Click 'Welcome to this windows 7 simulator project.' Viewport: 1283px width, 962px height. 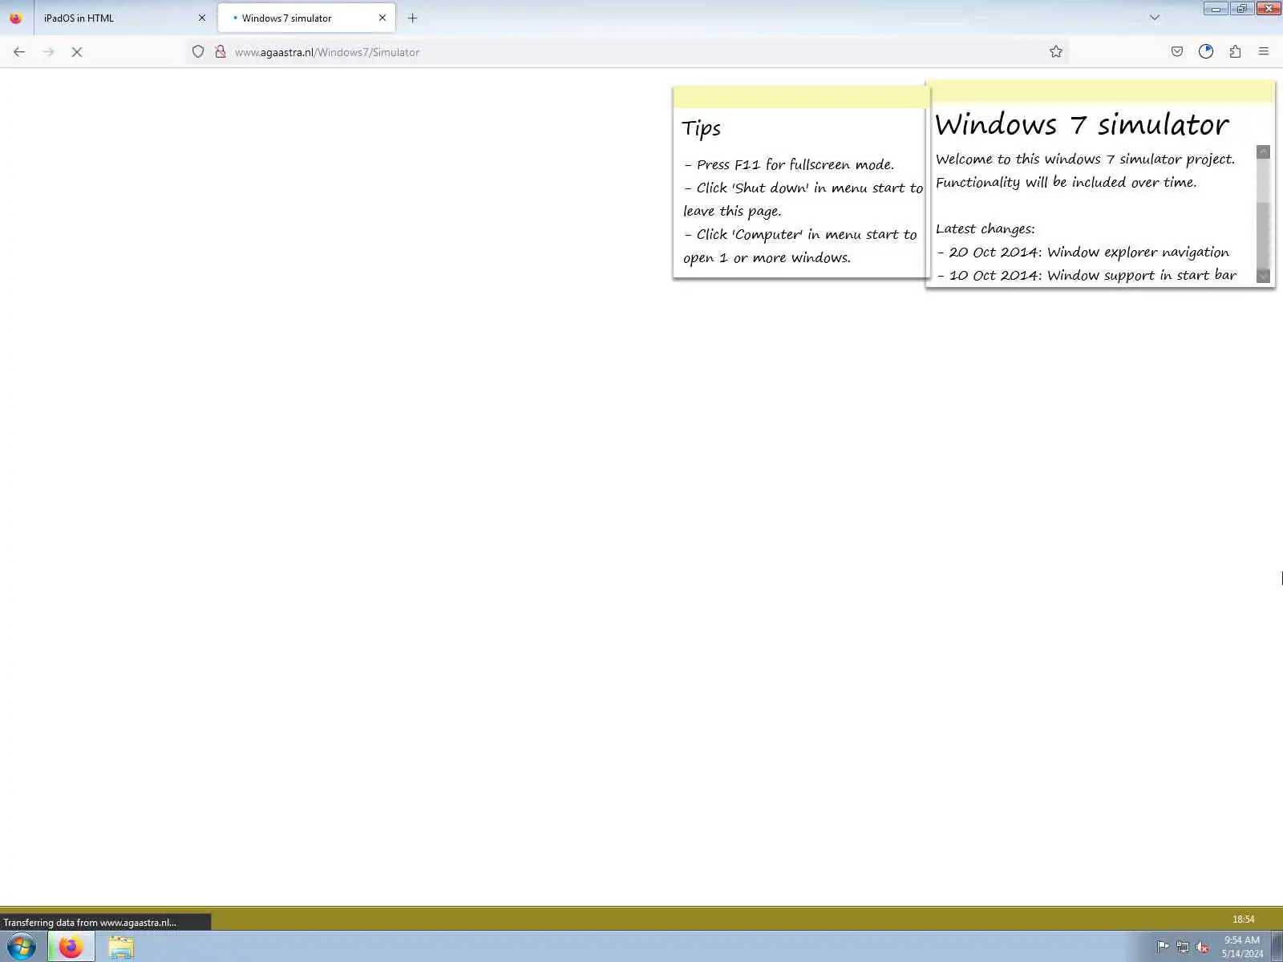(1085, 159)
